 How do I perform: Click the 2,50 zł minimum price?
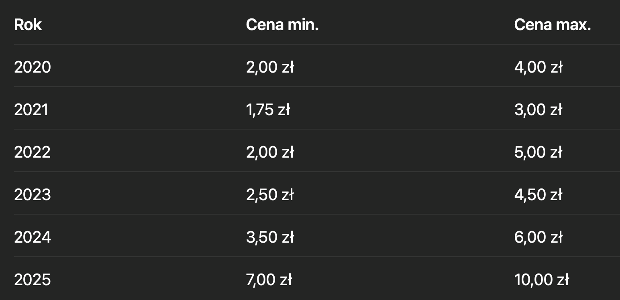pos(270,195)
